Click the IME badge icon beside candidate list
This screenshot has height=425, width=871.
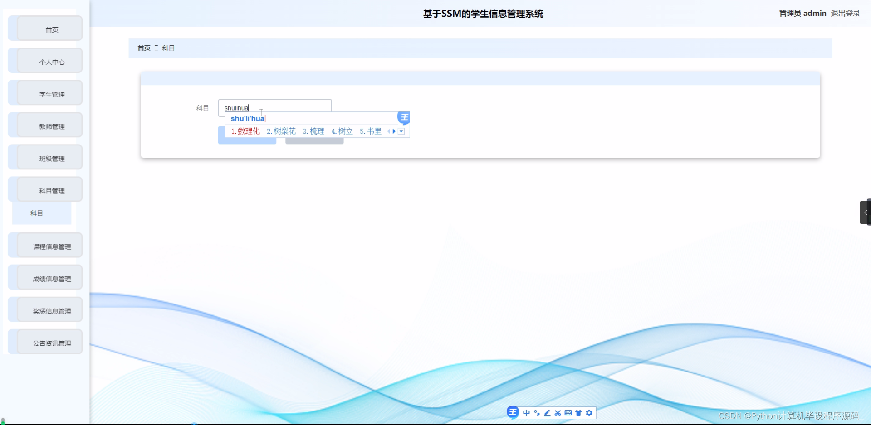[404, 118]
